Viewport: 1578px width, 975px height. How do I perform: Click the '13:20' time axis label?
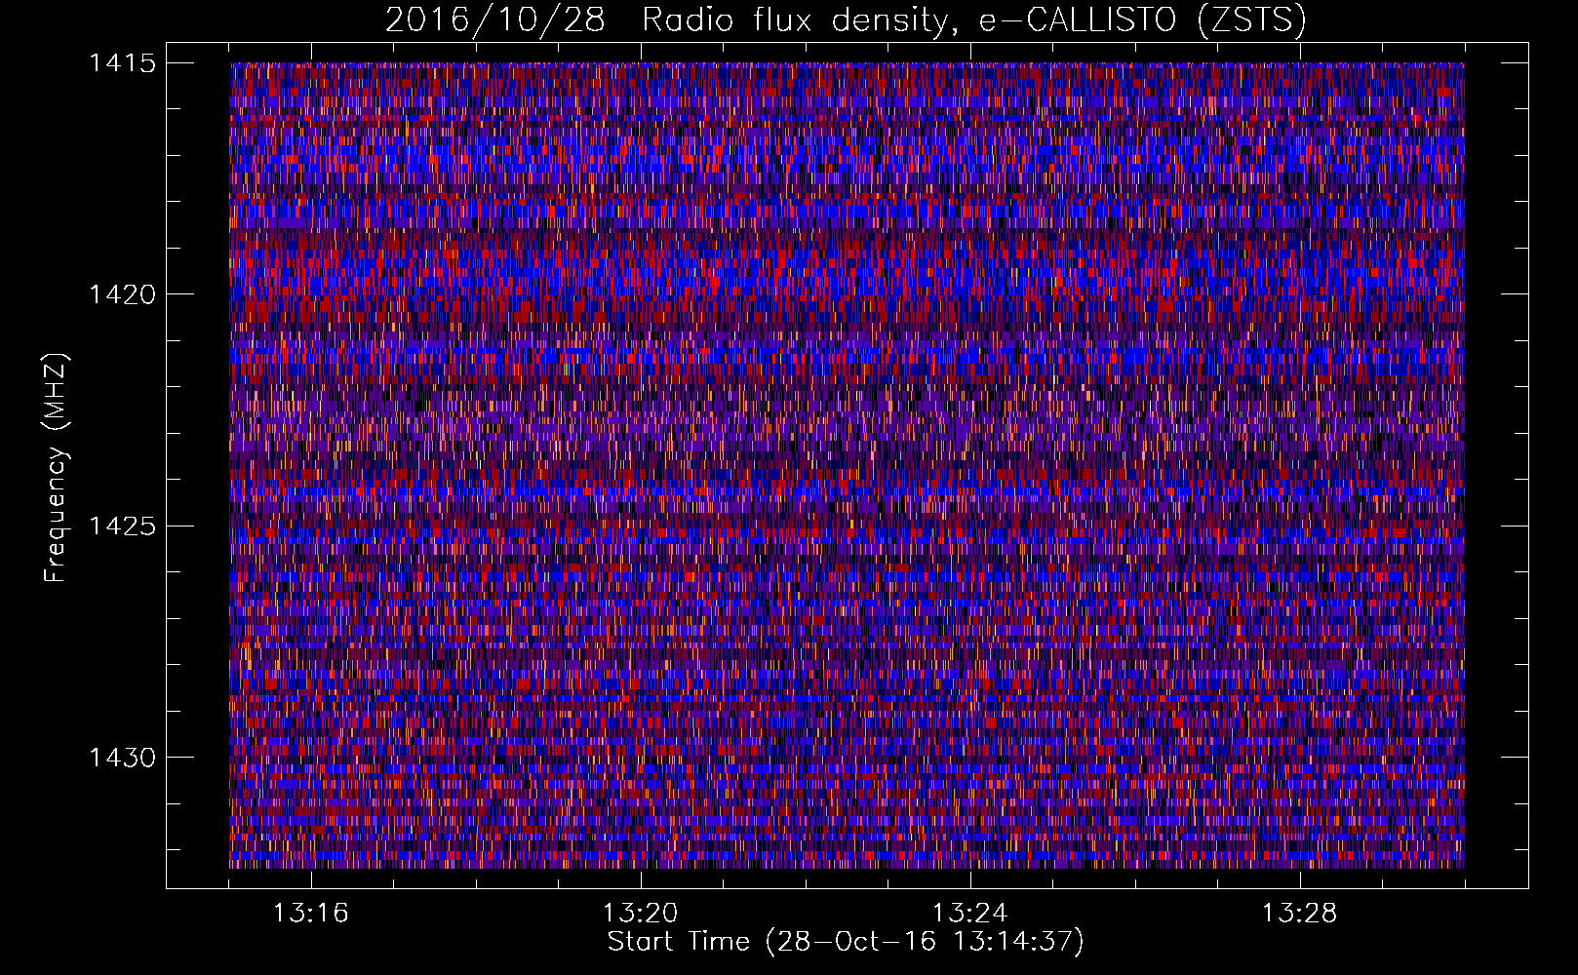tap(640, 914)
